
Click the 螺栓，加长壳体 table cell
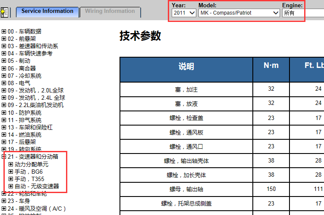pyautogui.click(x=186, y=175)
